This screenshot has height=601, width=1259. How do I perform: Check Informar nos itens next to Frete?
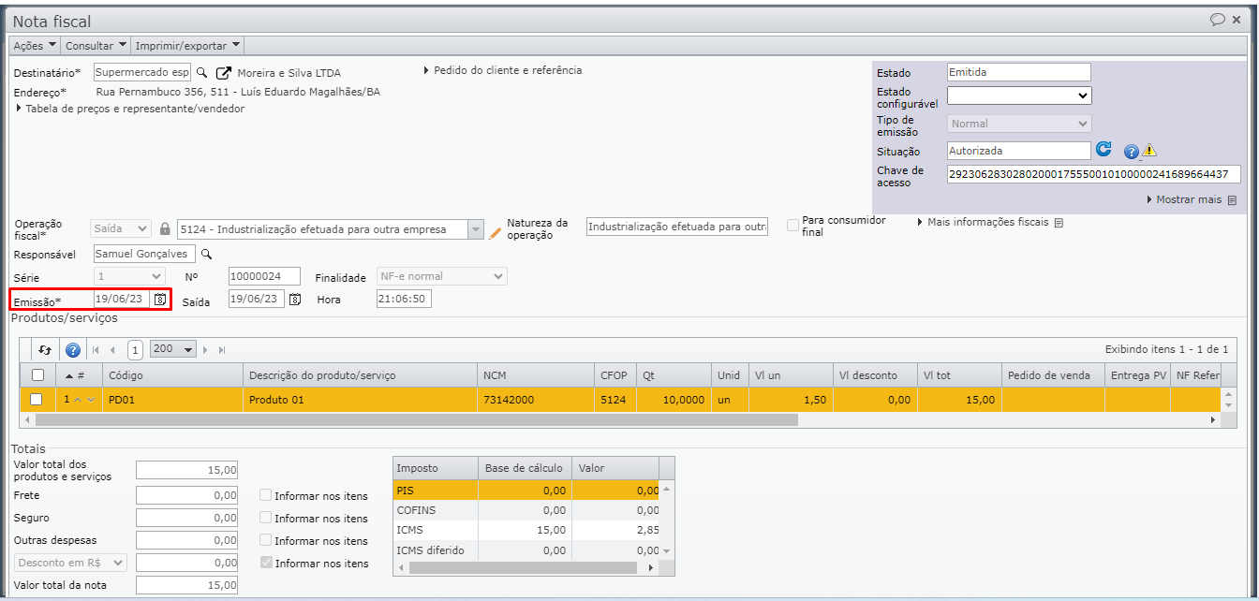coord(266,496)
